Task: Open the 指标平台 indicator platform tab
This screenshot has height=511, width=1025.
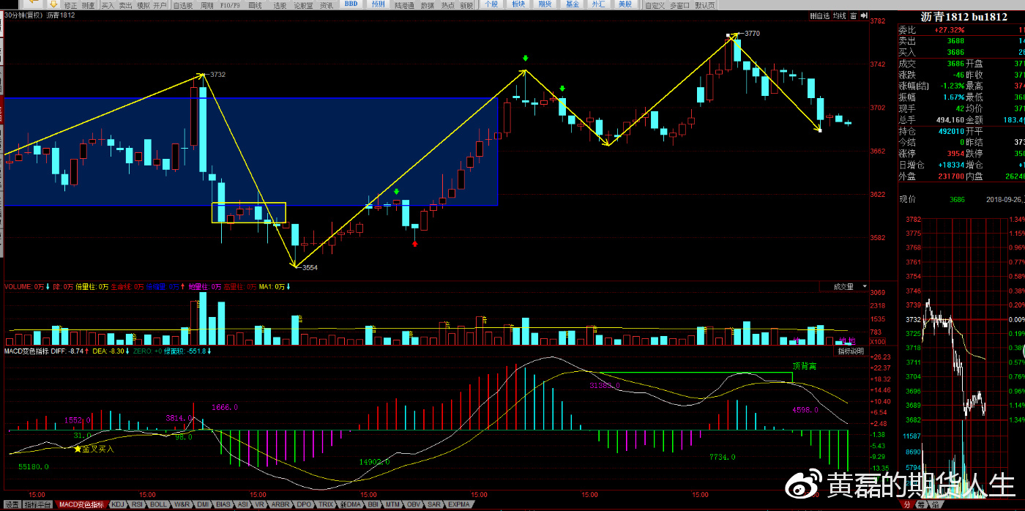Action: [x=38, y=504]
